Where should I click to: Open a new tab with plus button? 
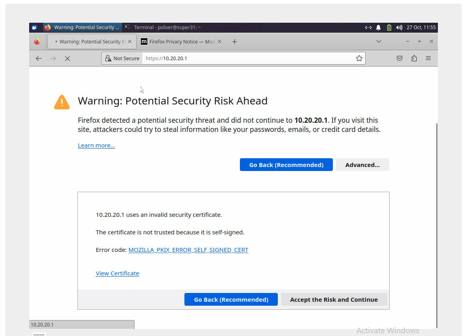click(x=234, y=41)
